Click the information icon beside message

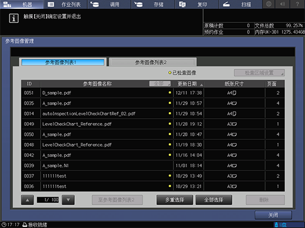14,18
